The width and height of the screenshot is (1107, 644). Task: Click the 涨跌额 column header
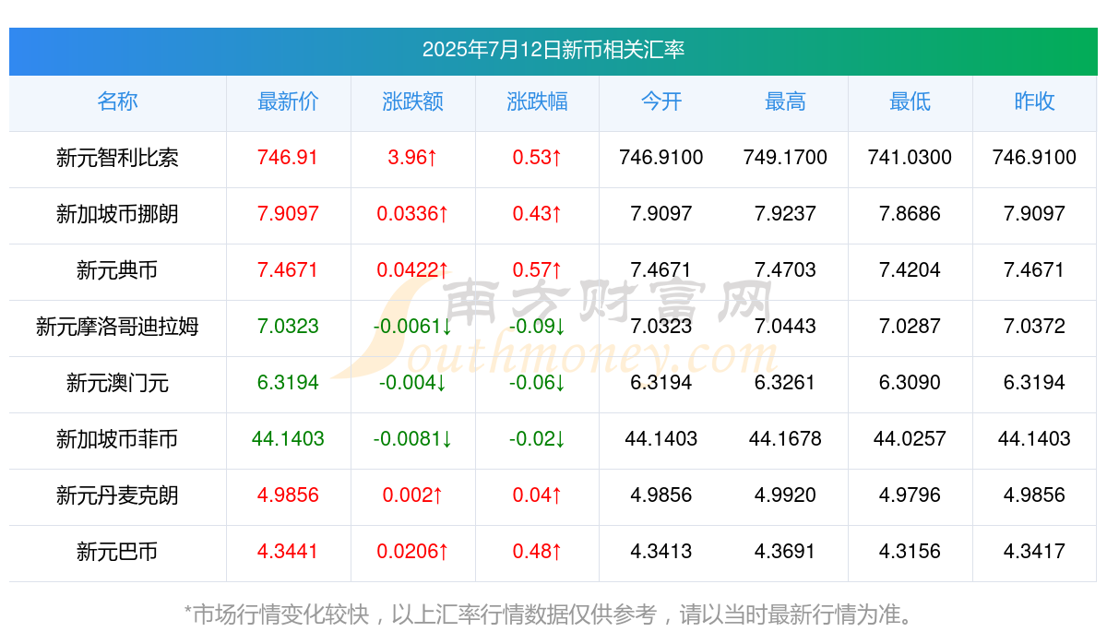point(412,101)
